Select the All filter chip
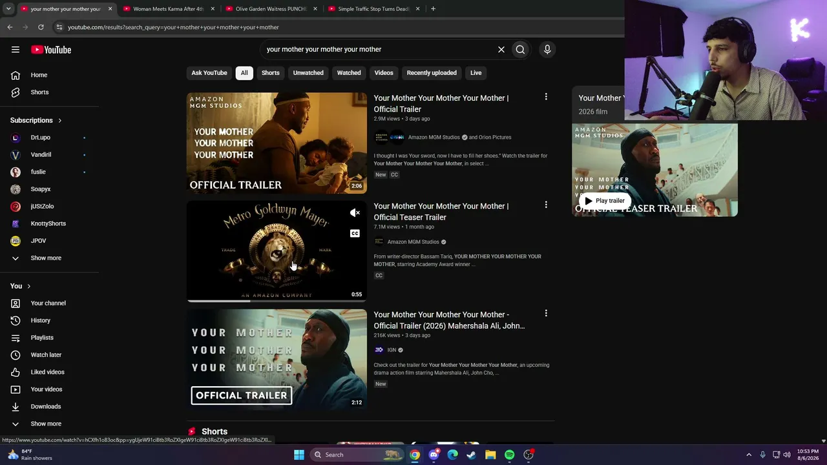Image resolution: width=827 pixels, height=465 pixels. 244,73
